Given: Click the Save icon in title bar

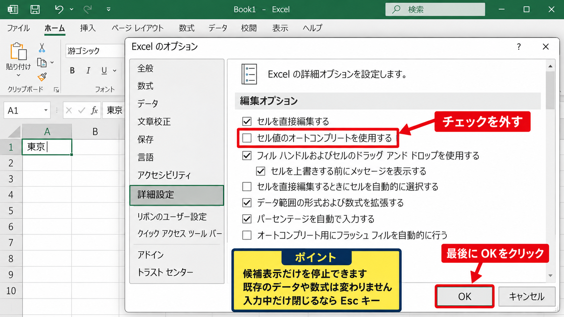Looking at the screenshot, I should (35, 9).
